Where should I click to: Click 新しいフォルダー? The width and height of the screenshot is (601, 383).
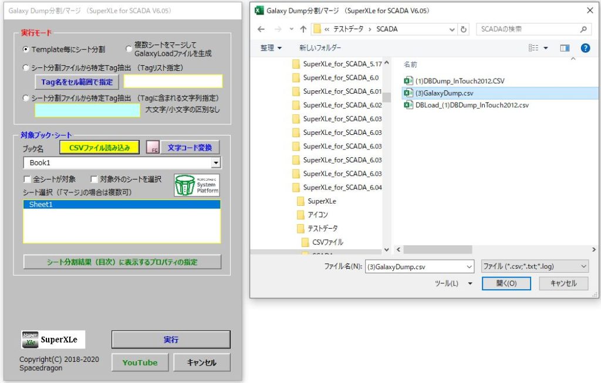[320, 48]
